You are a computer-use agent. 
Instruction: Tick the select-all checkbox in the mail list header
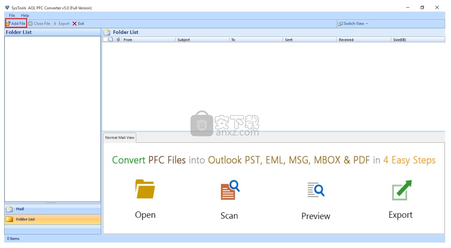105,39
